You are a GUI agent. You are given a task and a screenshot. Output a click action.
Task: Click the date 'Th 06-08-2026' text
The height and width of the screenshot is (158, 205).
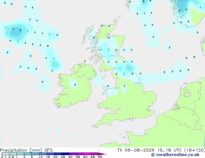click(x=136, y=150)
